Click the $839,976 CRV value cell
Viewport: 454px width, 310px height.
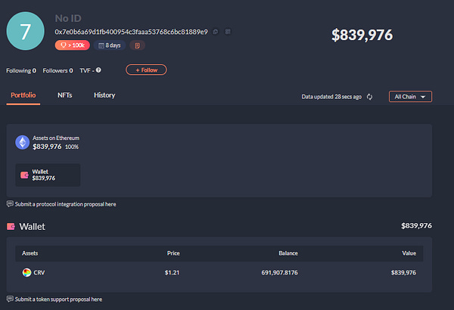click(x=403, y=273)
